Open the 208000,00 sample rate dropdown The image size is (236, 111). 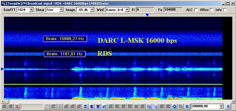(x=221, y=106)
